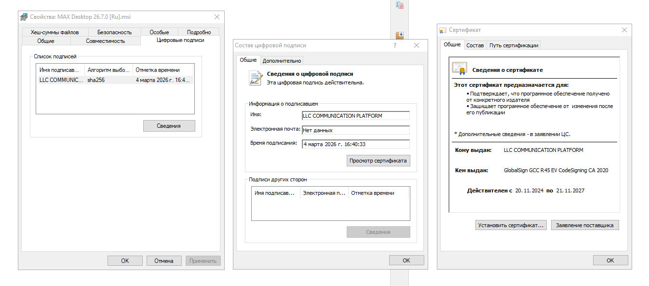Viewport: 649px width, 286px height.
Task: Click the greyed Сведения button under countersignatures
Action: coord(379,232)
